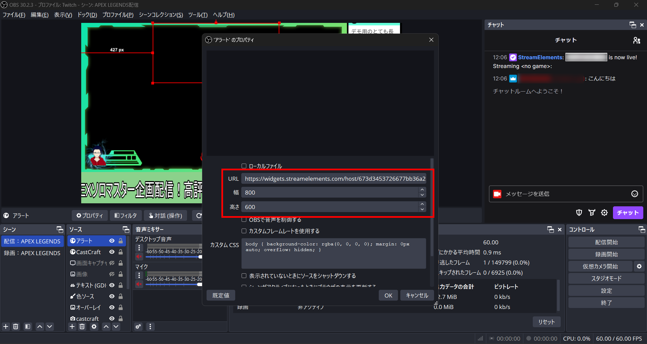Image resolution: width=647 pixels, height=344 pixels.
Task: Adjust Desktop Audio volume slider
Action: pyautogui.click(x=200, y=257)
